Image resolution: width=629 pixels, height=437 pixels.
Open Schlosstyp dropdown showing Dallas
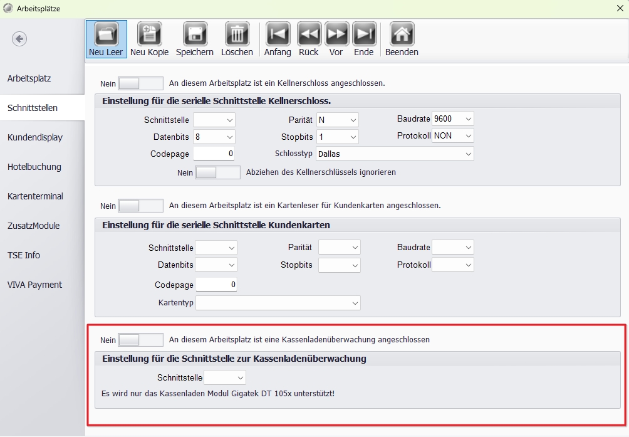click(x=395, y=154)
